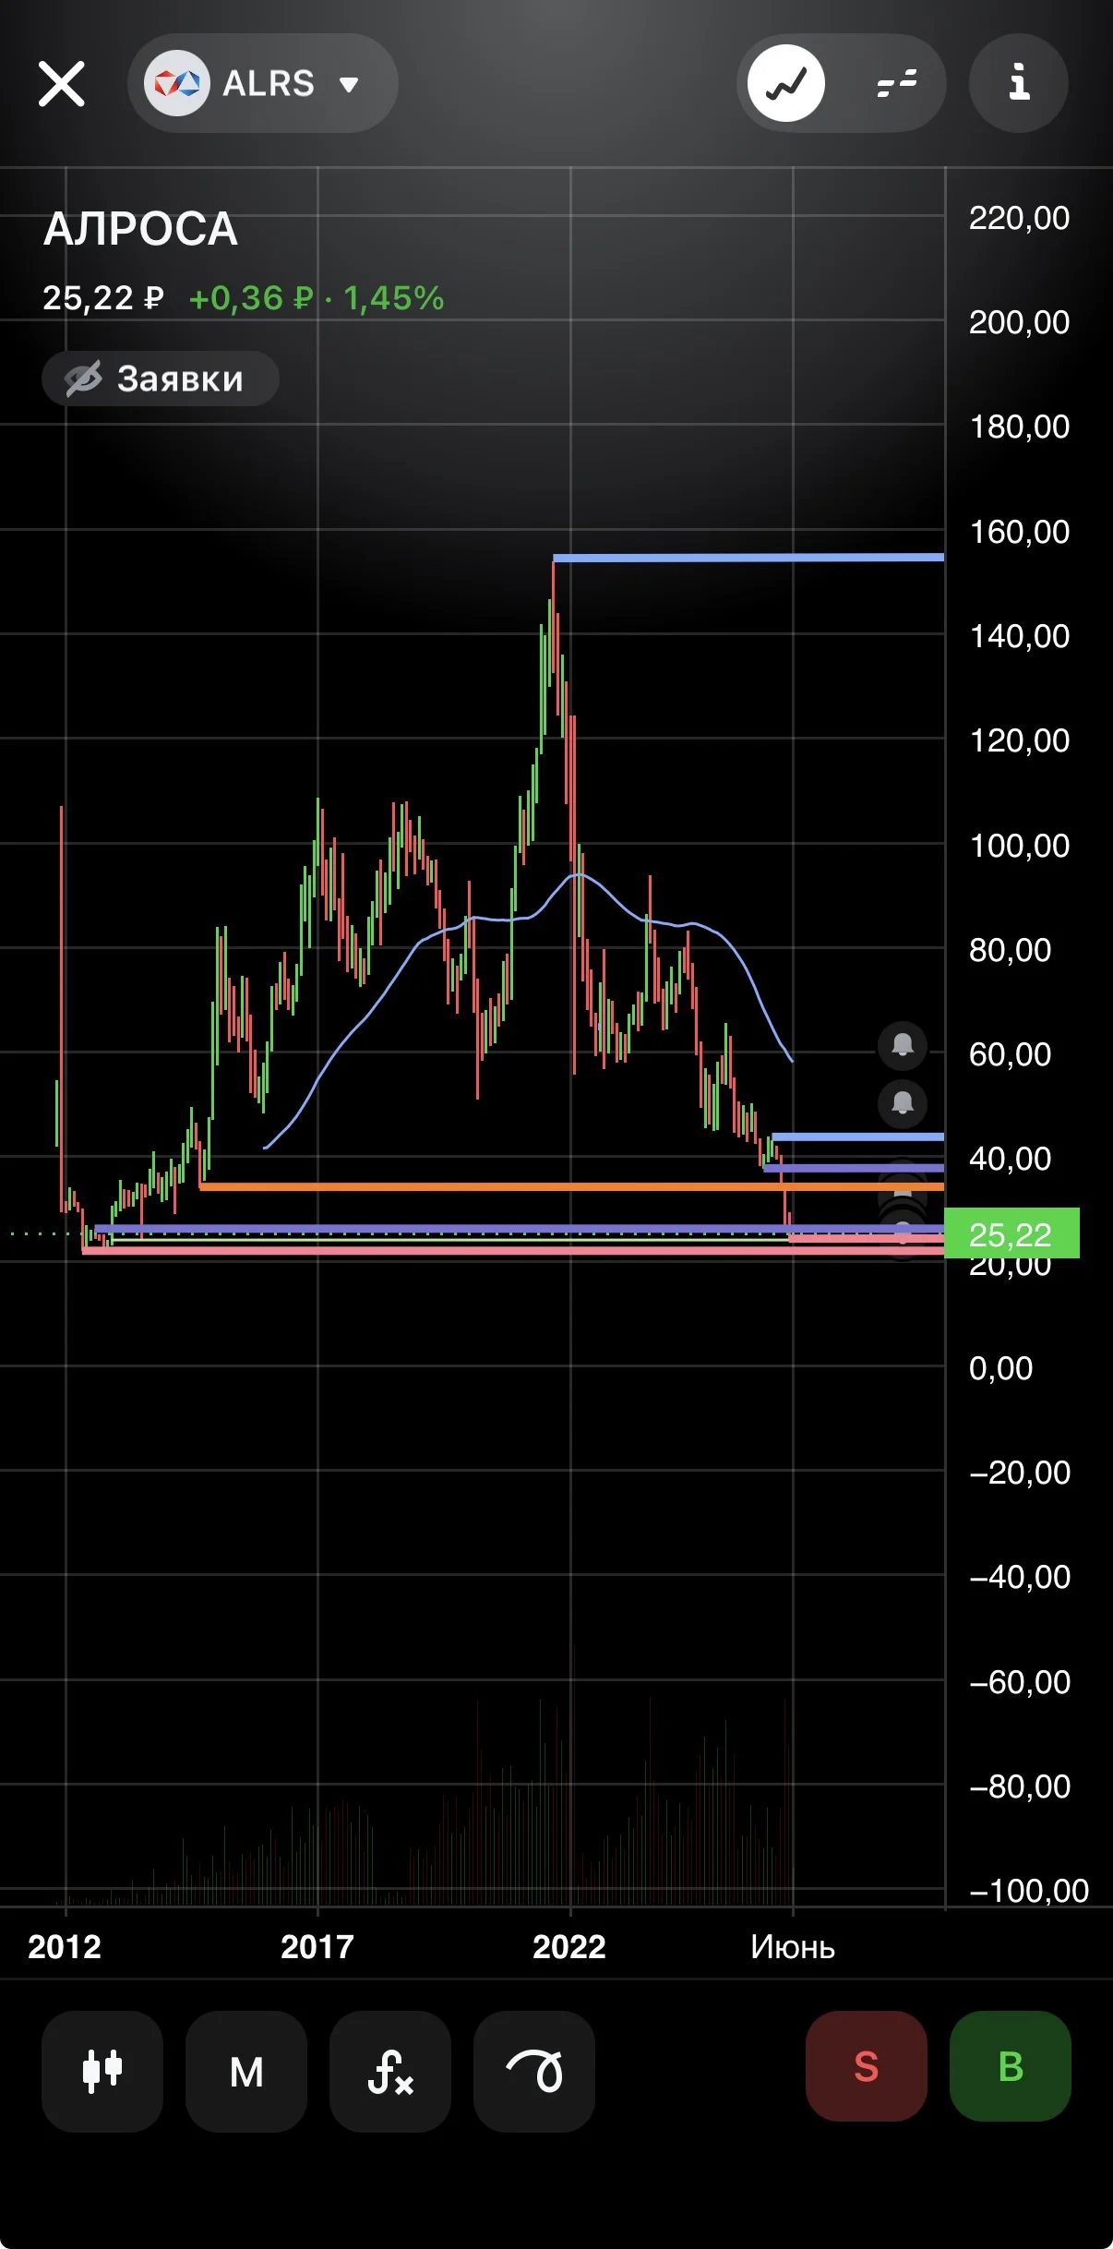This screenshot has width=1113, height=2249.
Task: Close the chart with the X icon
Action: 62,84
